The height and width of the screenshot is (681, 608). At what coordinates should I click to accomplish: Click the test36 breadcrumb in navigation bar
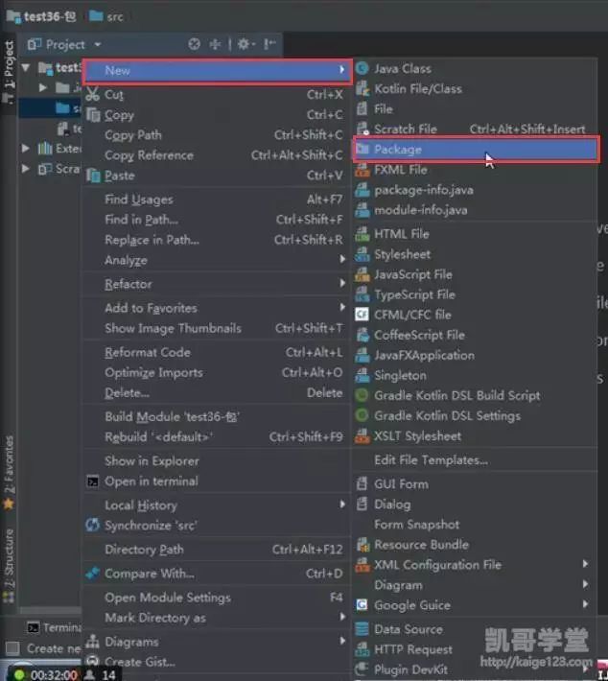(41, 16)
